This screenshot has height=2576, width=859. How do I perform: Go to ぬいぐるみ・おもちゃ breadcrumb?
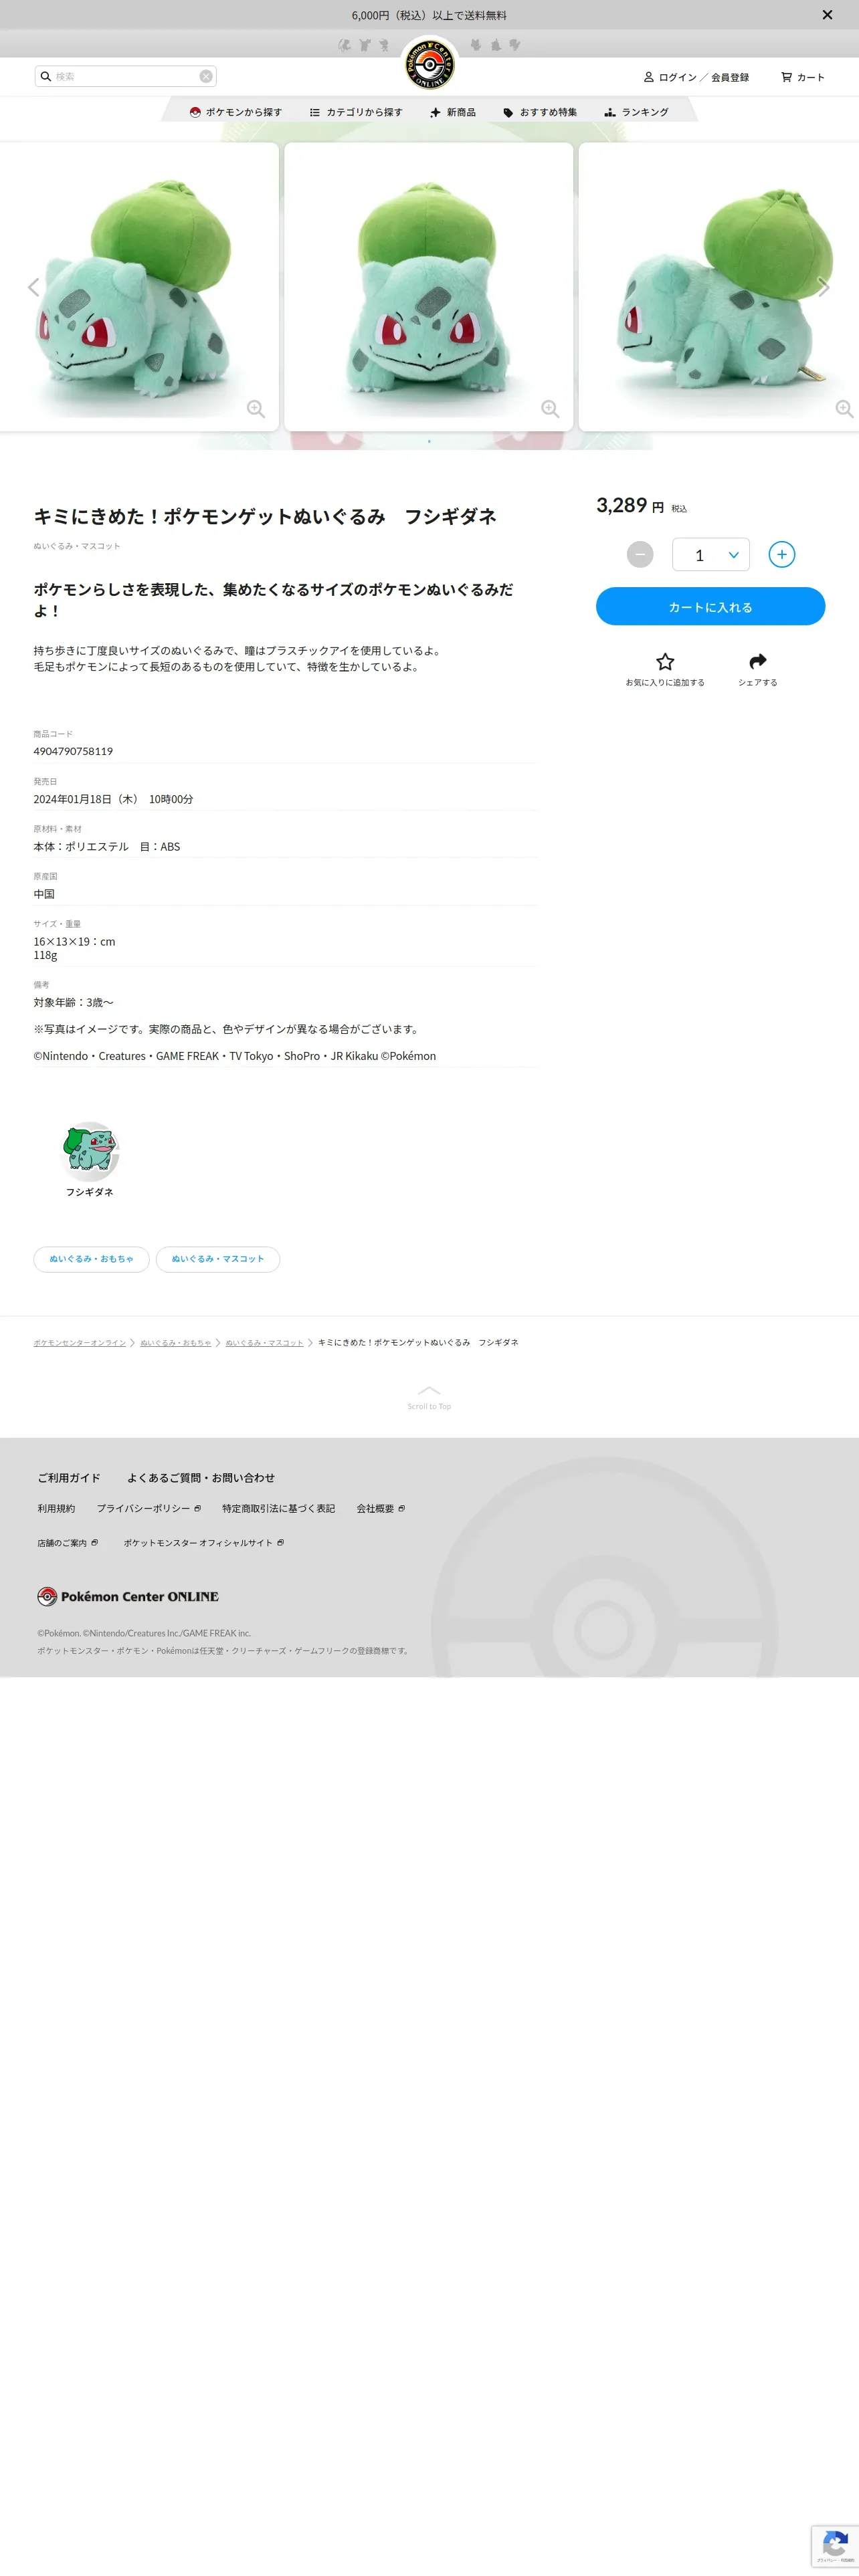(176, 1343)
